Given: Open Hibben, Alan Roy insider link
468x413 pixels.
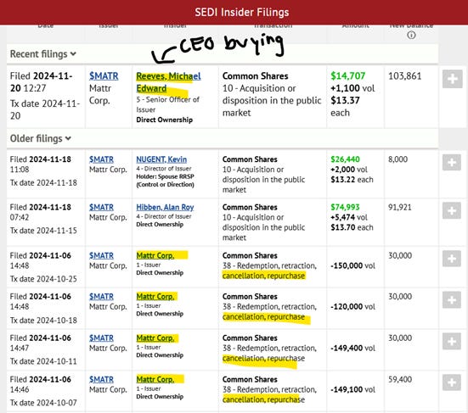Looking at the screenshot, I should point(165,207).
